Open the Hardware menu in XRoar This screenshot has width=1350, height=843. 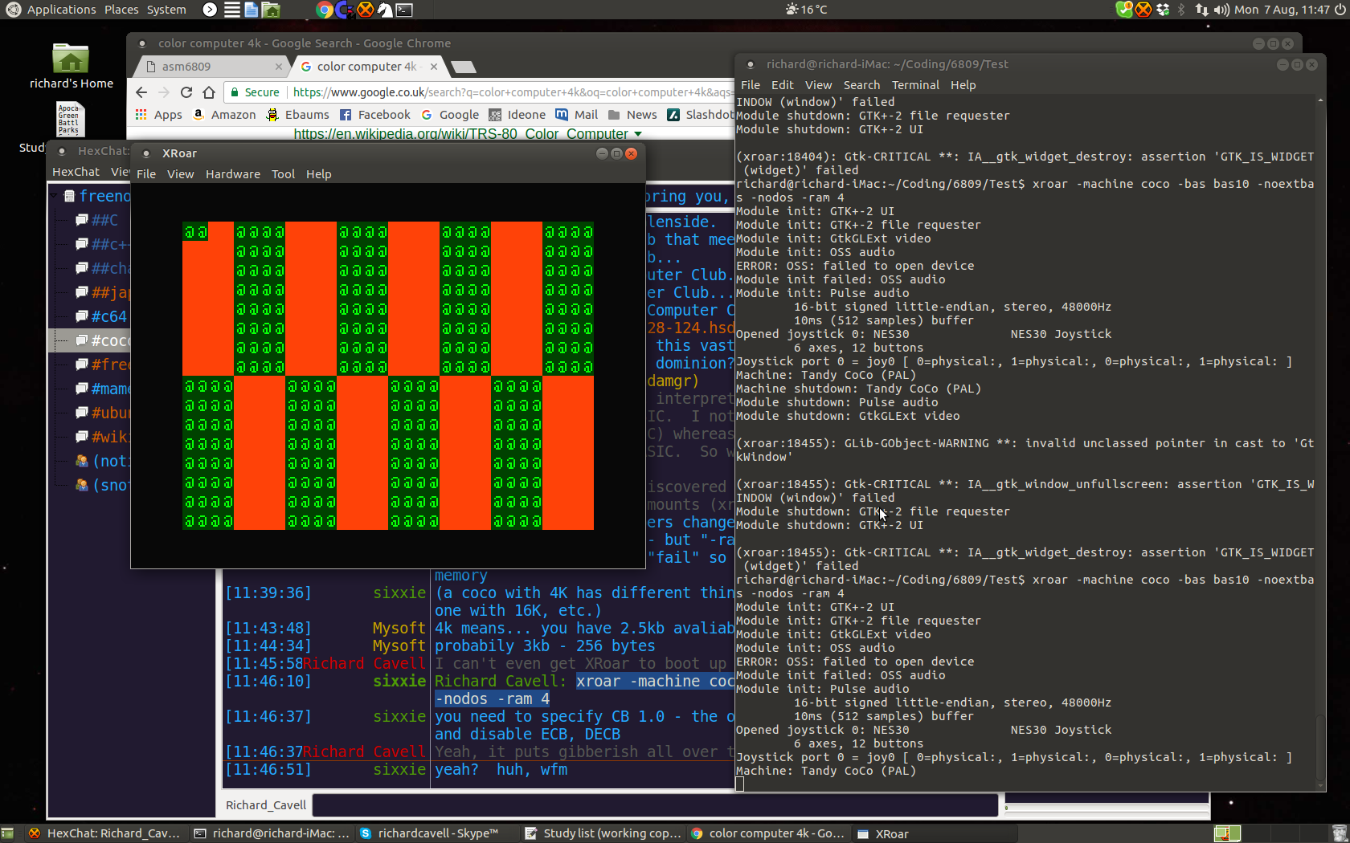pos(232,174)
